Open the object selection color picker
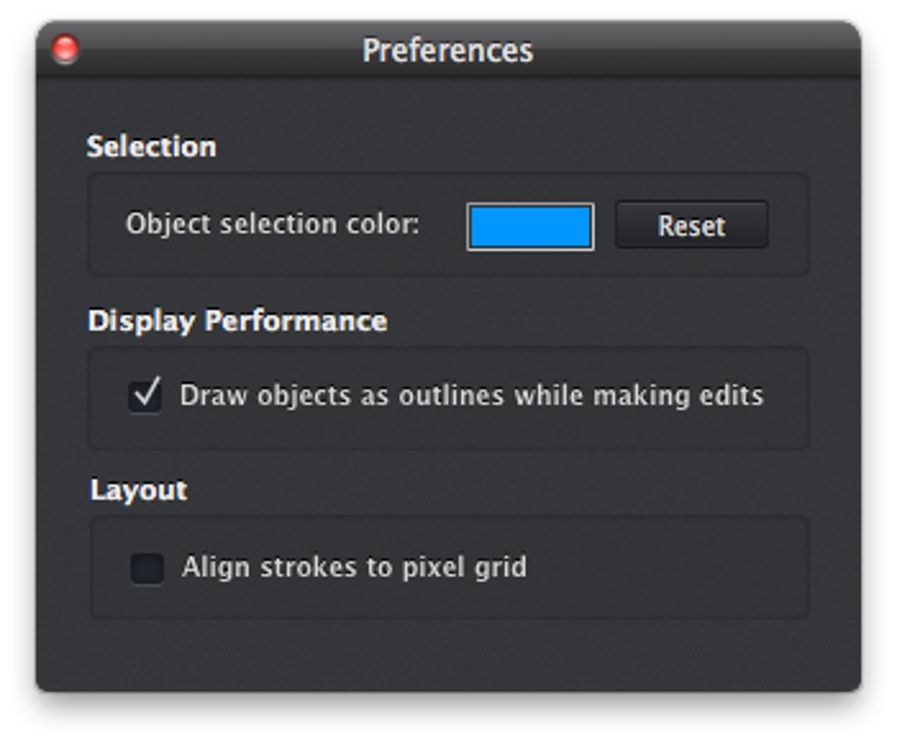 [x=530, y=227]
